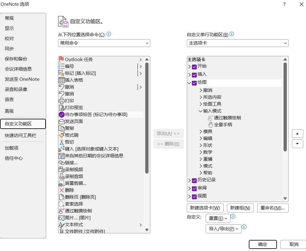Open the 保存和备份 category
Image resolution: width=306 pixels, height=251 pixels.
(x=23, y=59)
